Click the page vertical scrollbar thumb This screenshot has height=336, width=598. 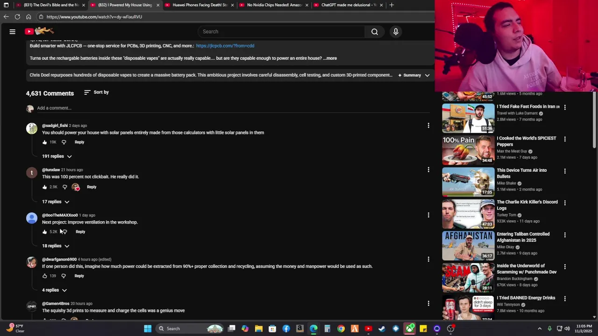pos(595,120)
